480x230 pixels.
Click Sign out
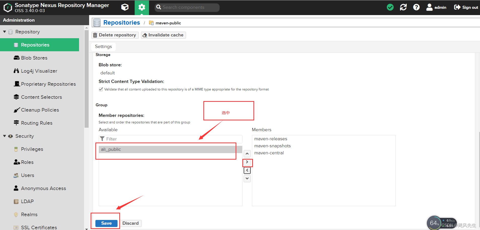point(466,7)
